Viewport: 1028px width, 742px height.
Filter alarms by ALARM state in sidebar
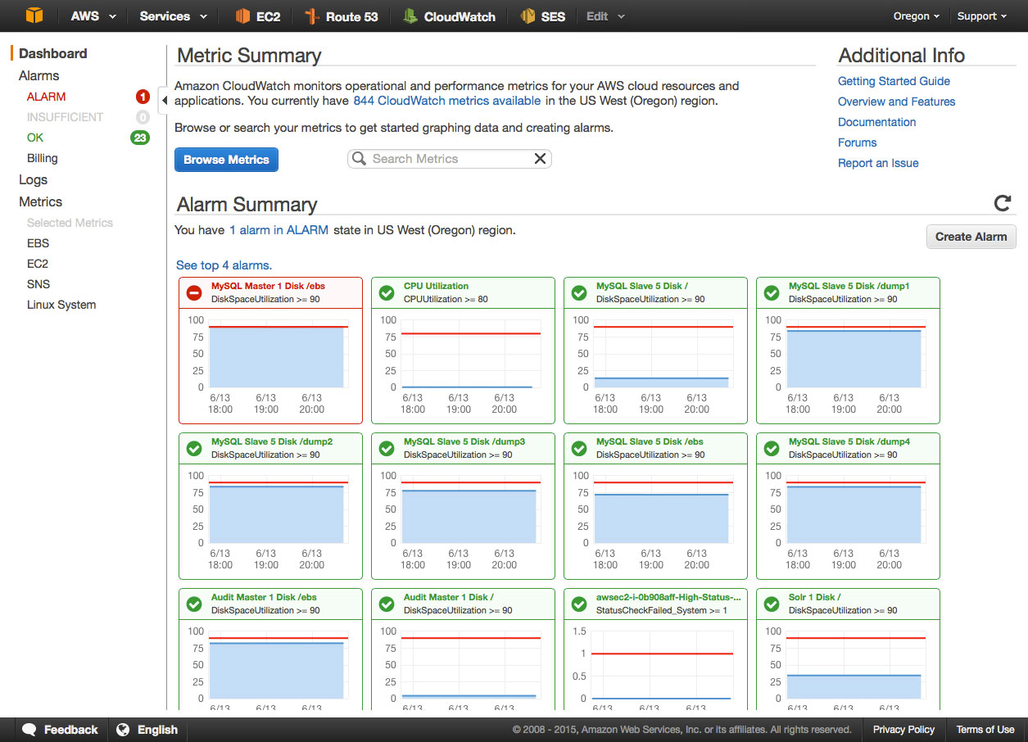[46, 97]
